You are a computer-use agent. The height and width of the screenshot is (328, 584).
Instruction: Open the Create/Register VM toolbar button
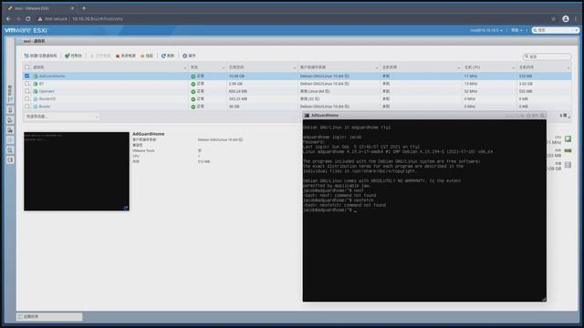pyautogui.click(x=40, y=56)
